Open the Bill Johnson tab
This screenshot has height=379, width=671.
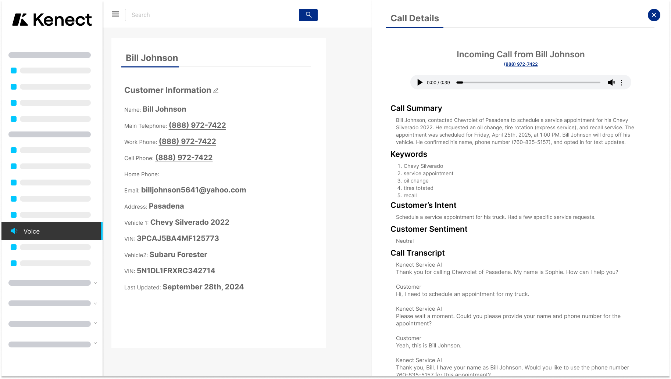click(x=151, y=58)
